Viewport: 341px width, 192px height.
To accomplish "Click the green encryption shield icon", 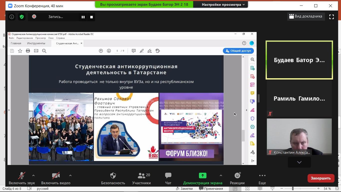I will coord(22,17).
